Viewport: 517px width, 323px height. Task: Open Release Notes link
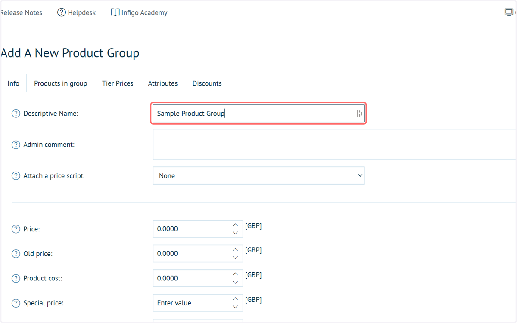[22, 12]
